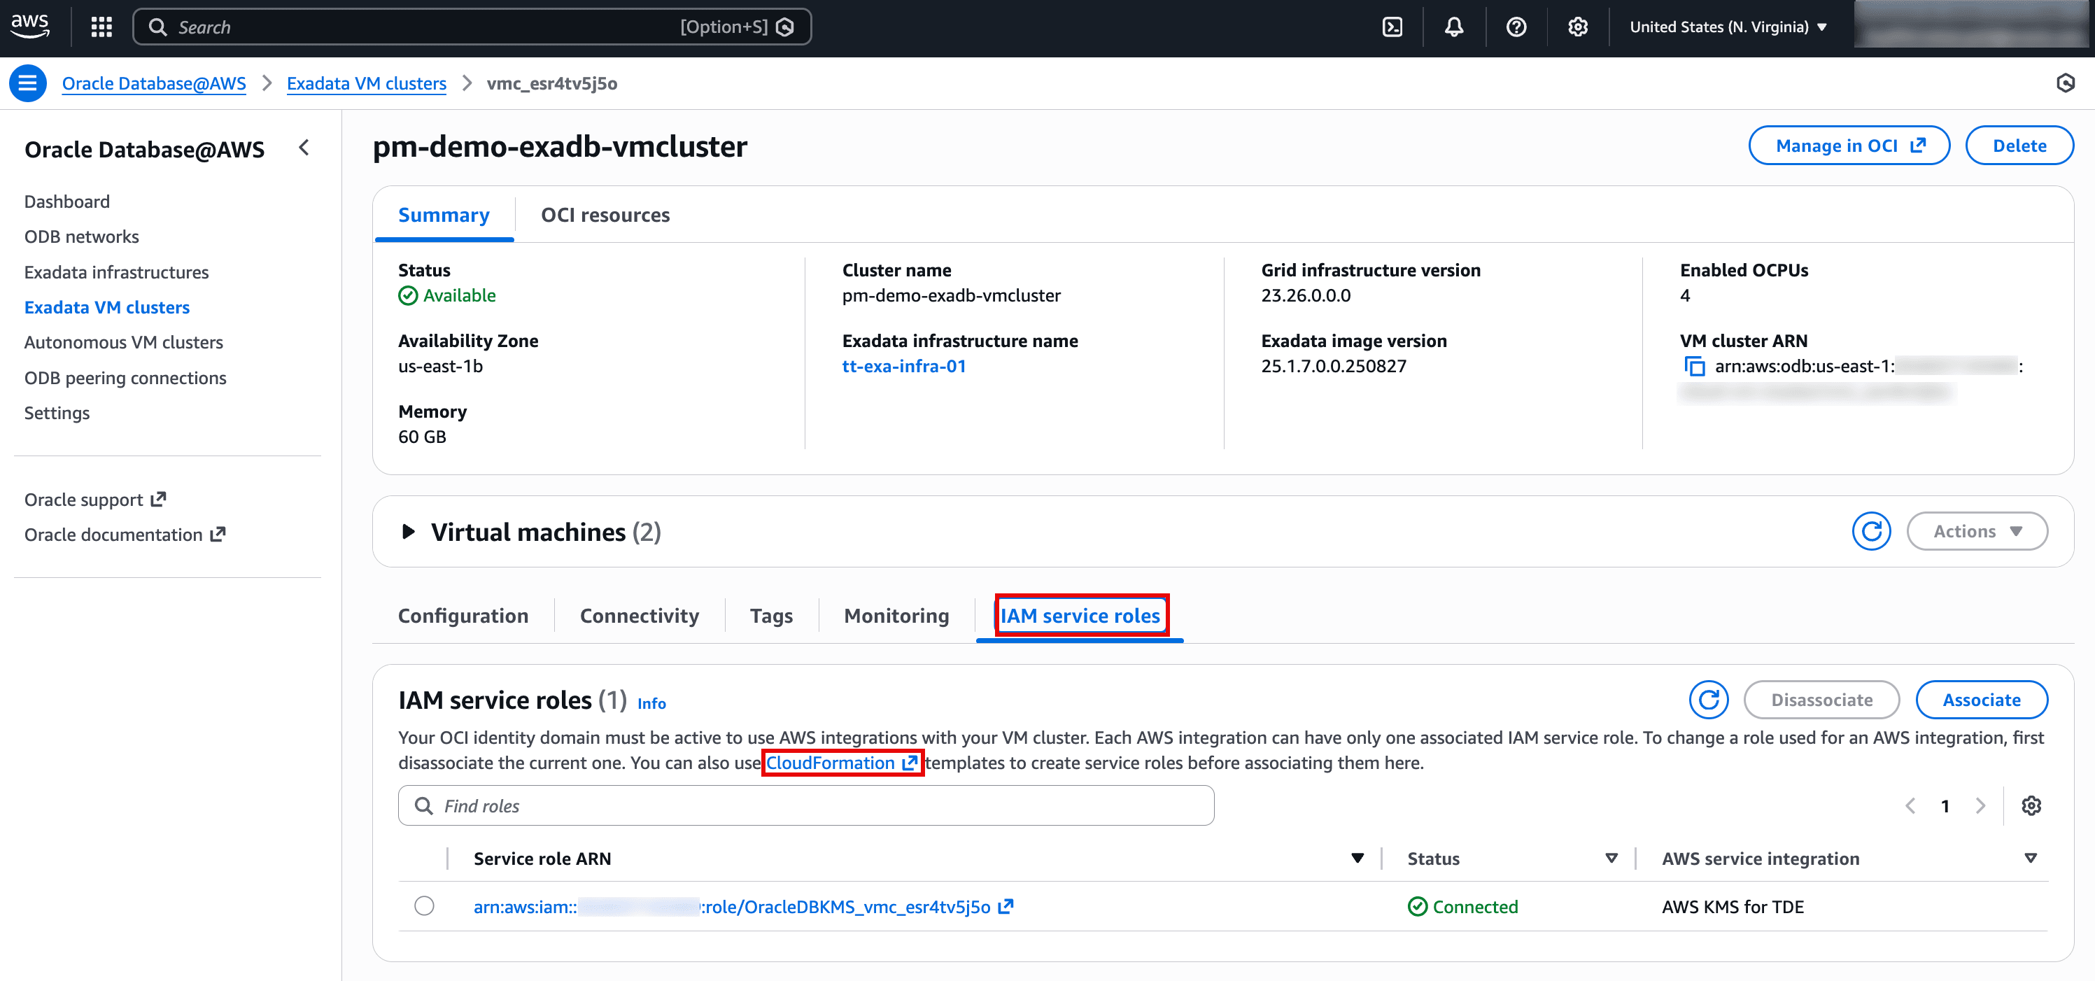This screenshot has height=981, width=2095.
Task: Click page number 1 in pagination
Action: coord(1945,805)
